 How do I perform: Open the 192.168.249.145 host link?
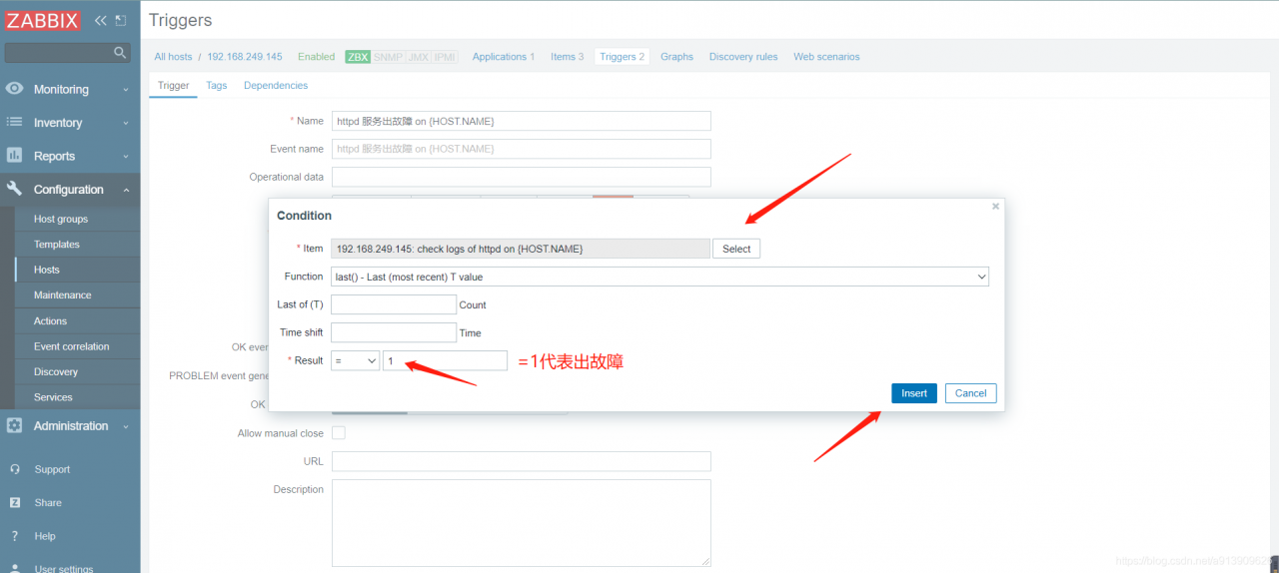(x=245, y=57)
